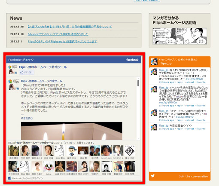Click the orange pedestrian signal avatar

pos(130,166)
